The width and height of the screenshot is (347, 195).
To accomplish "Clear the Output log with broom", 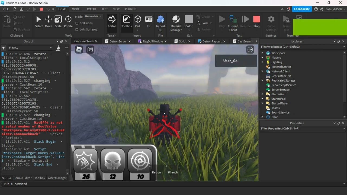I will click(58, 48).
